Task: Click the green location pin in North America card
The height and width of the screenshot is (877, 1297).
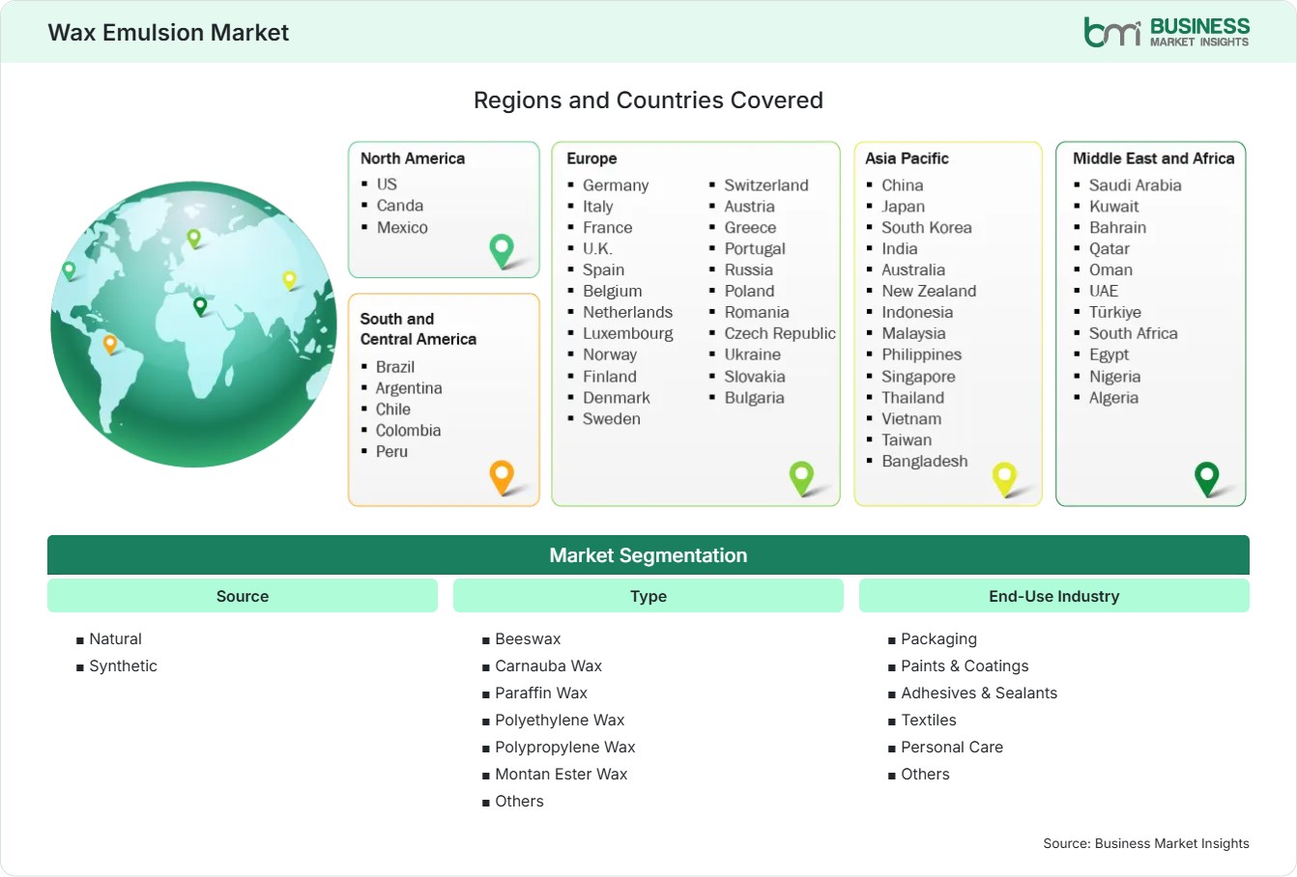Action: (502, 251)
